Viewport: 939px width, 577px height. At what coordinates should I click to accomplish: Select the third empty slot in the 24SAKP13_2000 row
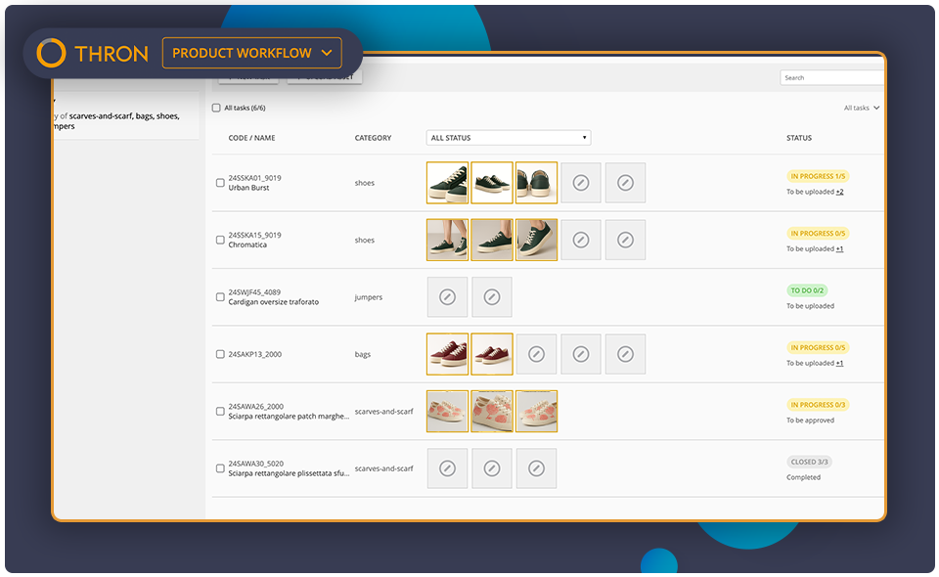click(626, 353)
